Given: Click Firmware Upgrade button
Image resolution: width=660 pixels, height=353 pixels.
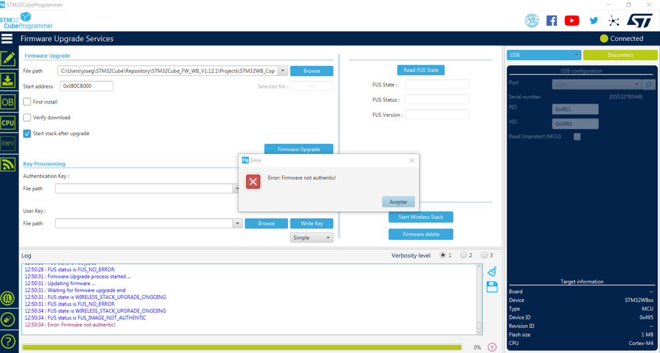Looking at the screenshot, I should click(x=299, y=149).
